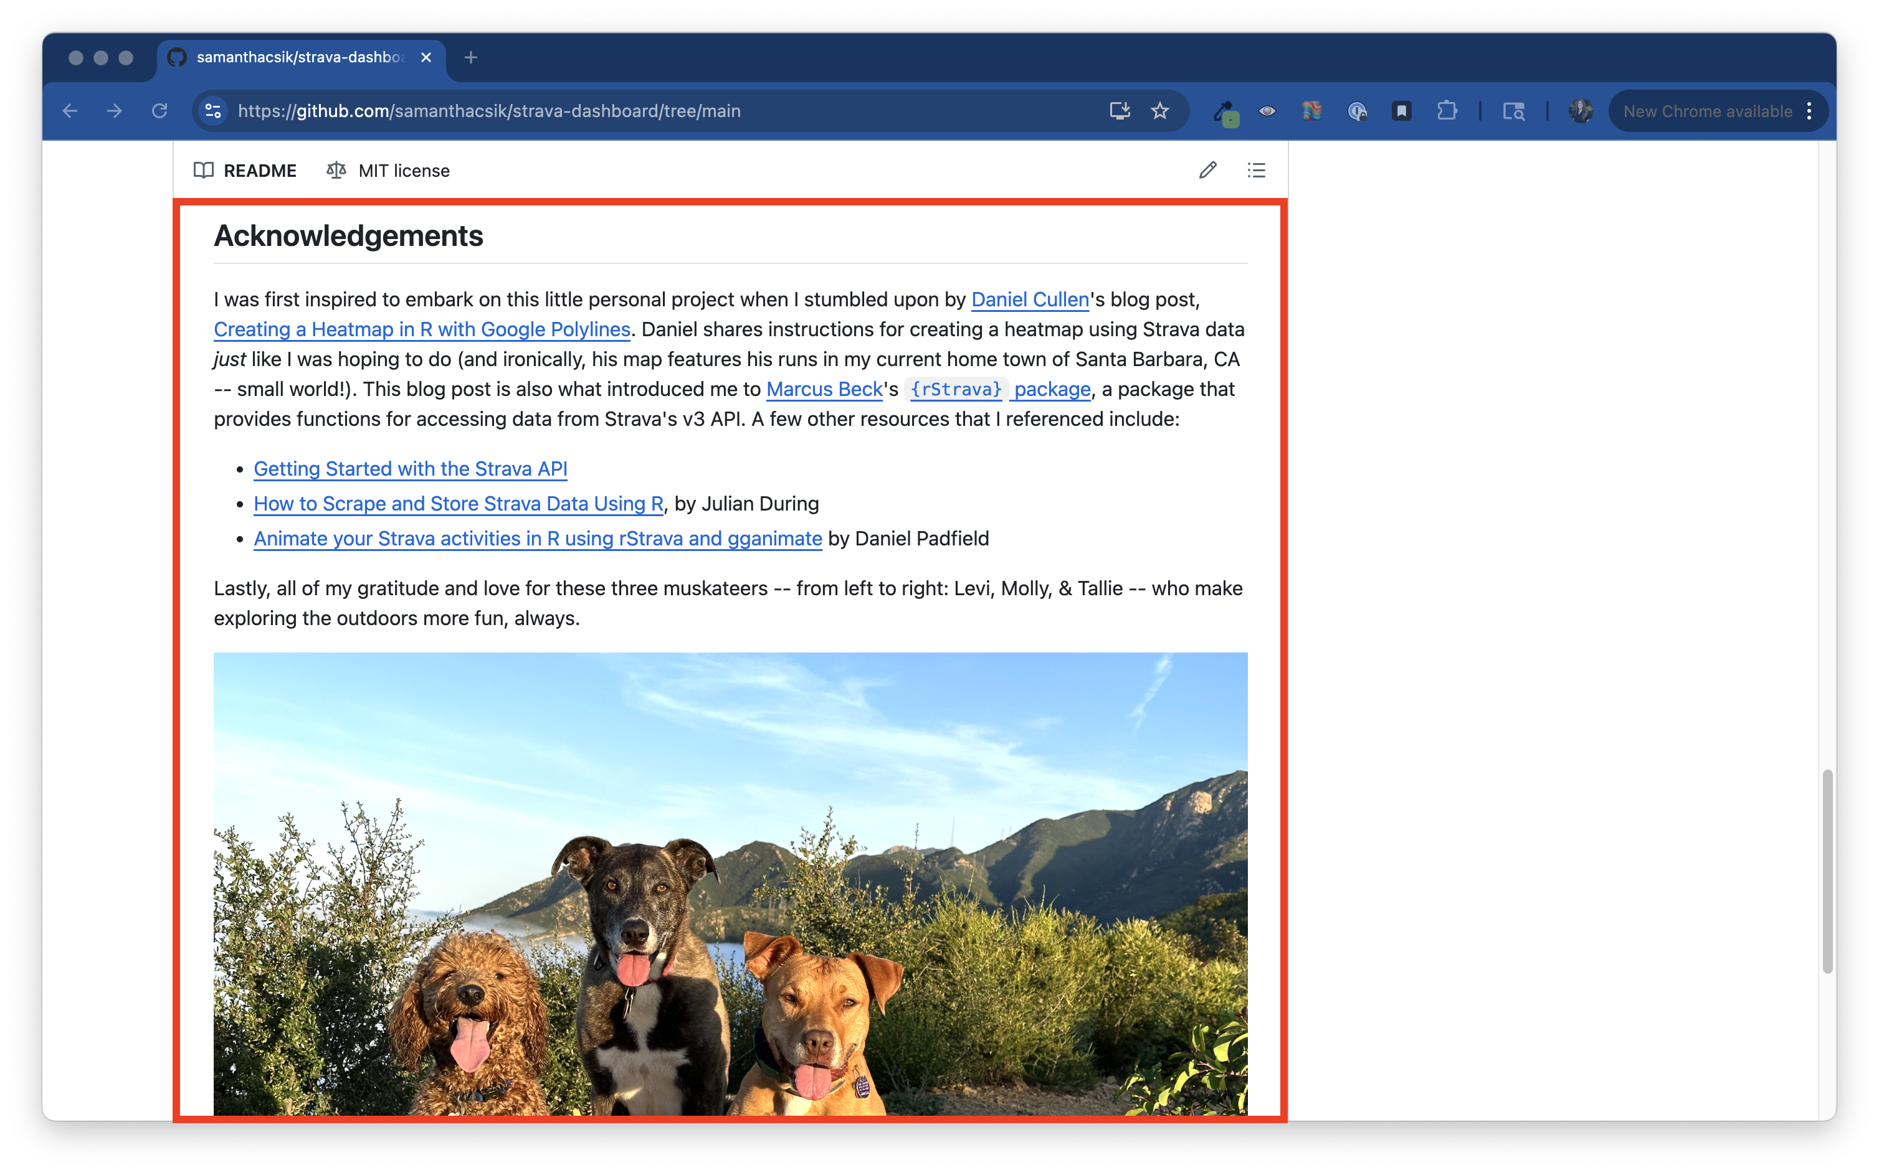This screenshot has height=1173, width=1879.
Task: Click the three dogs photo
Action: pyautogui.click(x=730, y=884)
